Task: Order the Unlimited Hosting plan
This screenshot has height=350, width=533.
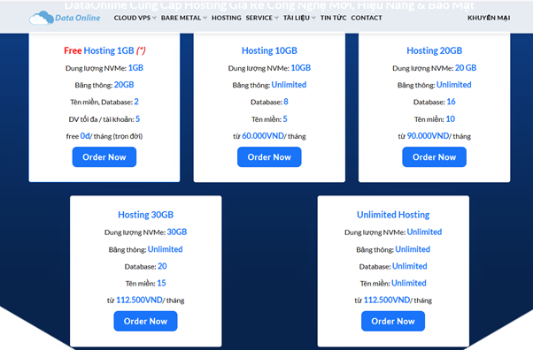Action: point(393,321)
